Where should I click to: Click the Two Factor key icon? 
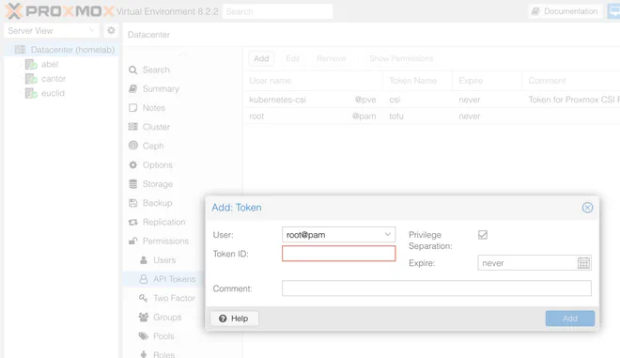(143, 298)
